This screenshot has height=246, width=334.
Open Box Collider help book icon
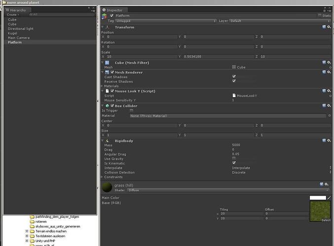tap(324, 105)
